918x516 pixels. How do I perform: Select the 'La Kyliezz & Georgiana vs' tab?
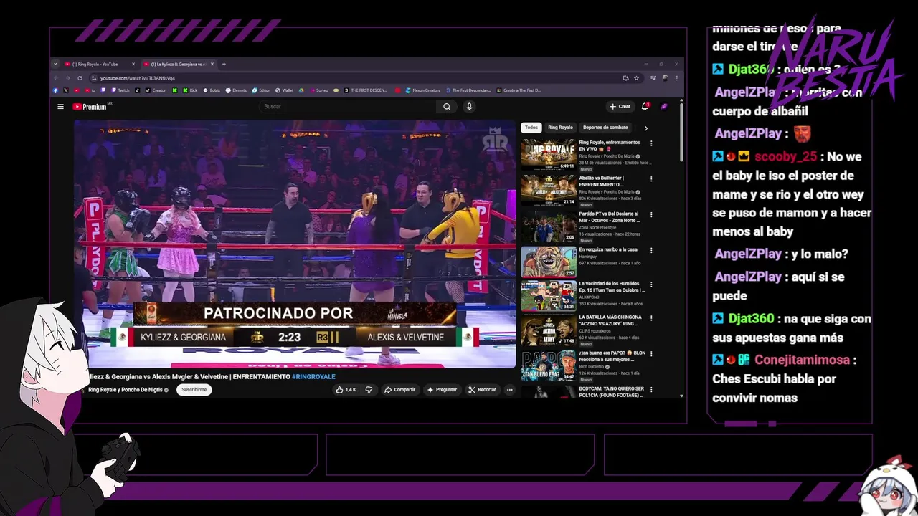click(178, 64)
